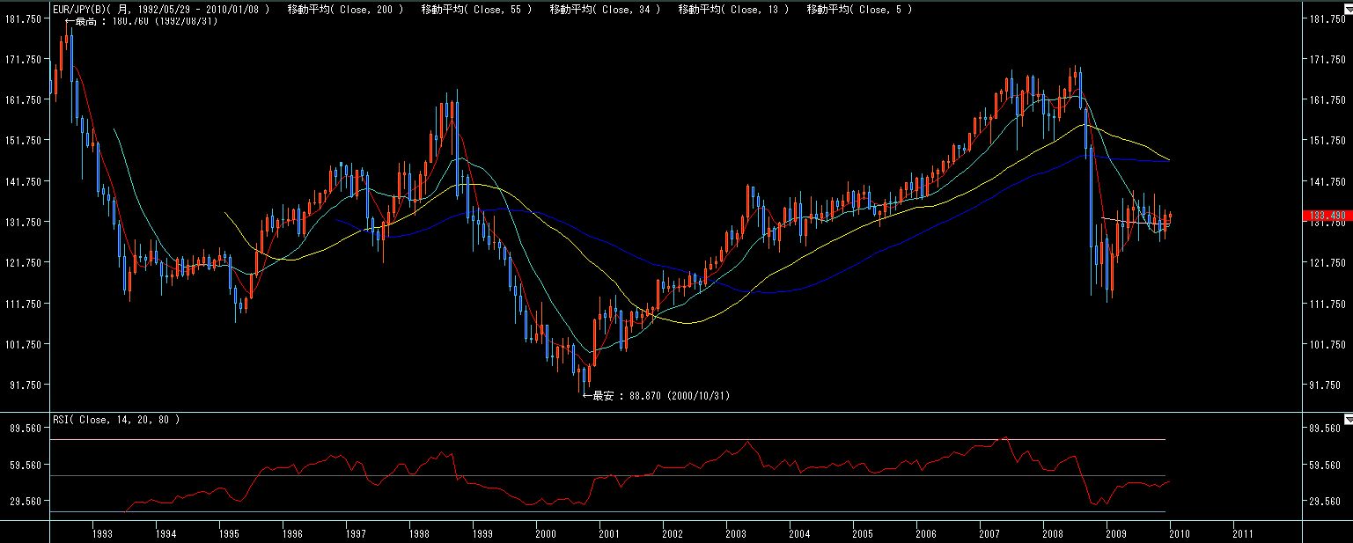Image resolution: width=1353 pixels, height=543 pixels.
Task: Click the 1993 year label
Action: coord(101,533)
